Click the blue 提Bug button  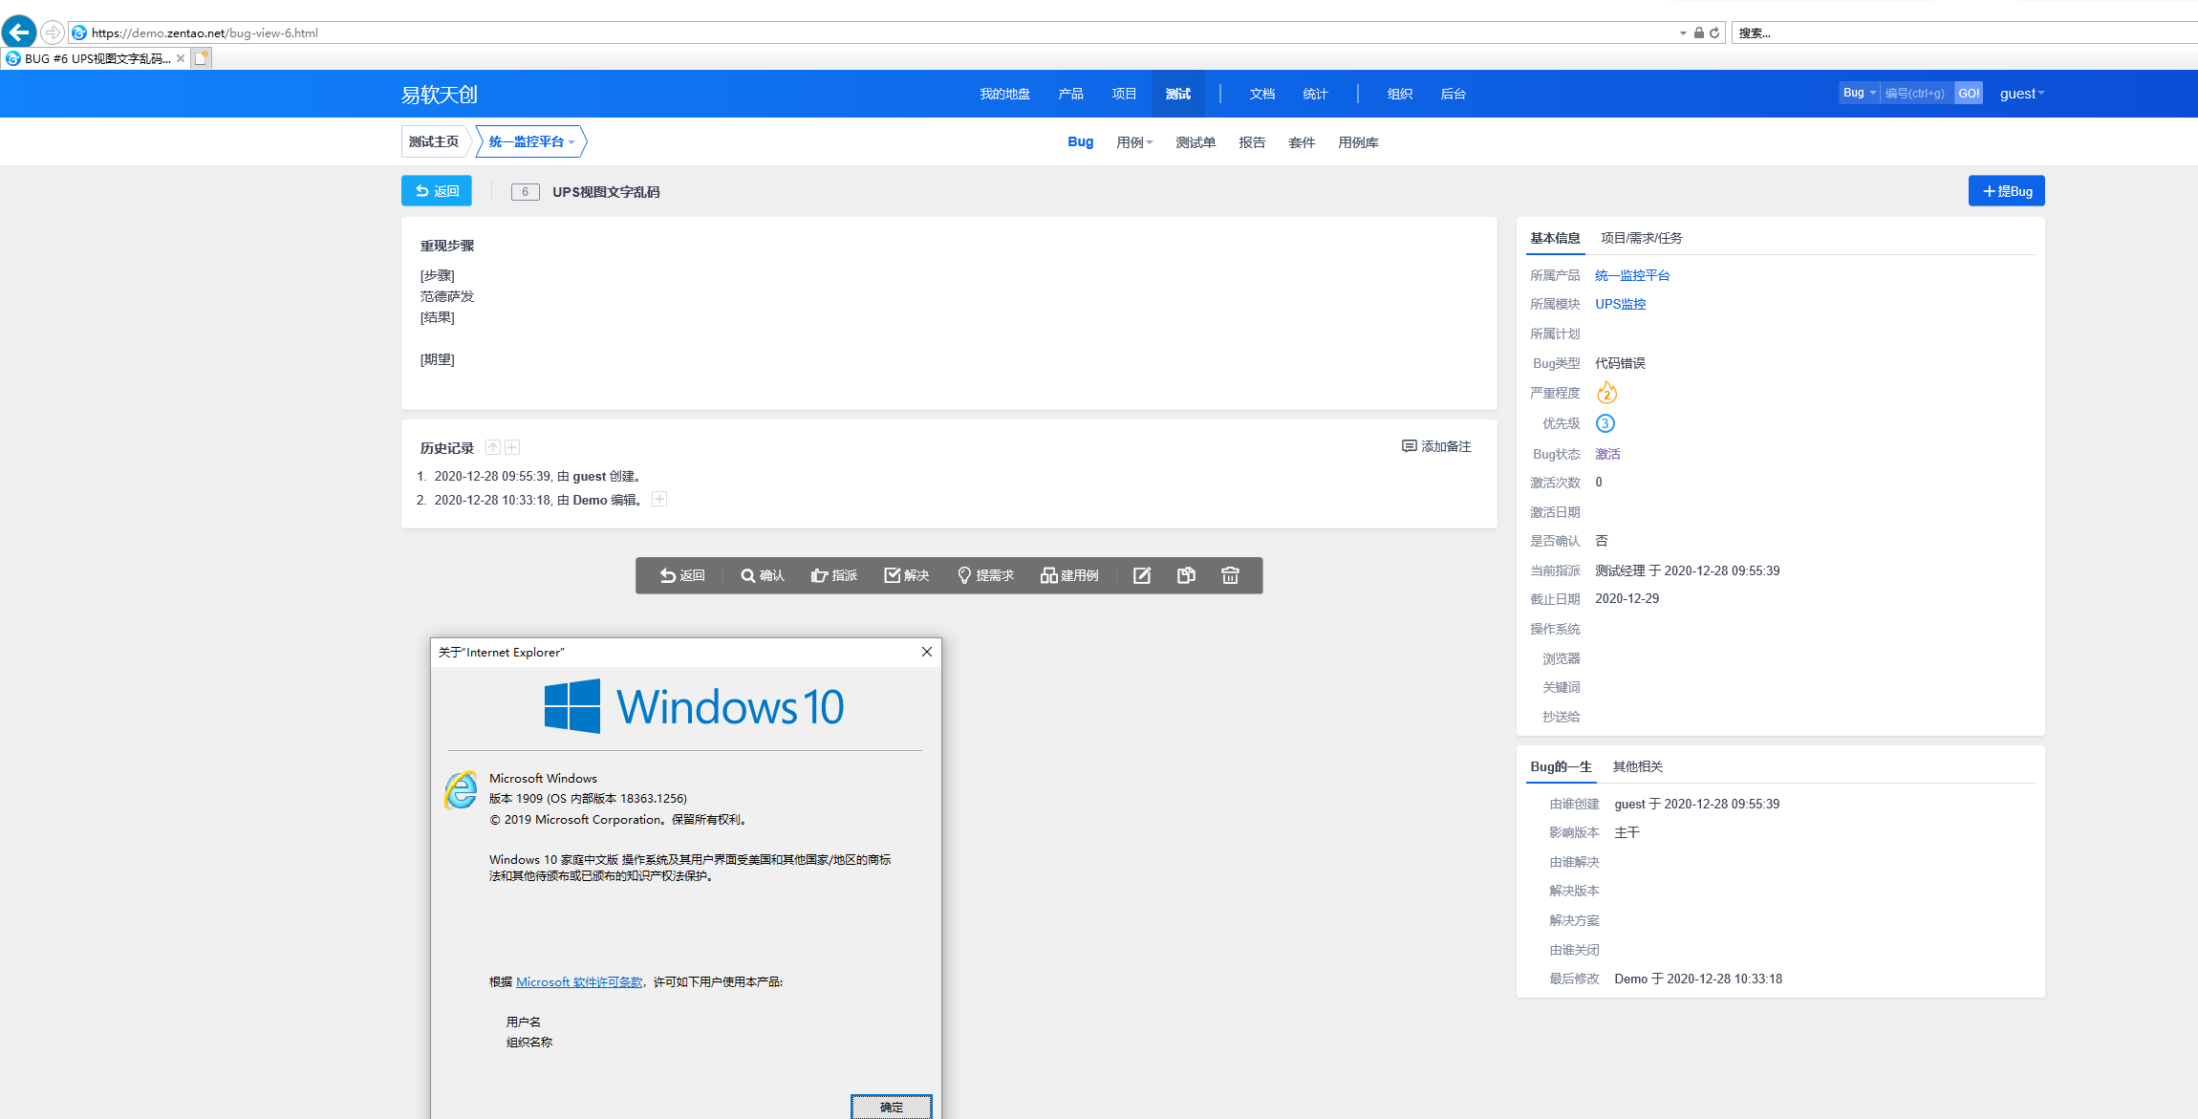coord(2006,191)
